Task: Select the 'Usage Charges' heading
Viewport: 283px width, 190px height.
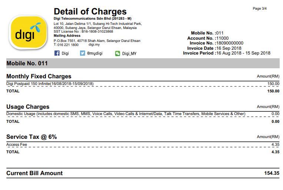Action: tap(28, 107)
